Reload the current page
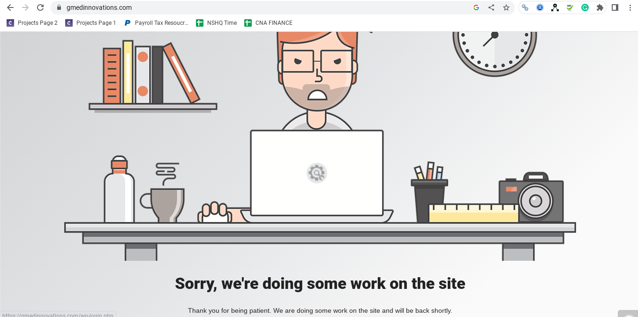The width and height of the screenshot is (638, 317). [40, 7]
